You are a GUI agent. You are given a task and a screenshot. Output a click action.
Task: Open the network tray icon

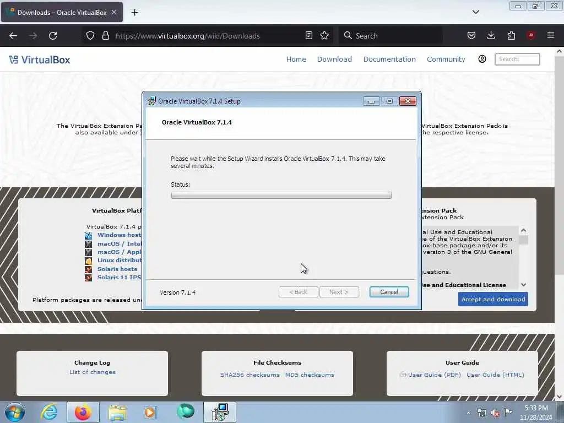pos(481,413)
